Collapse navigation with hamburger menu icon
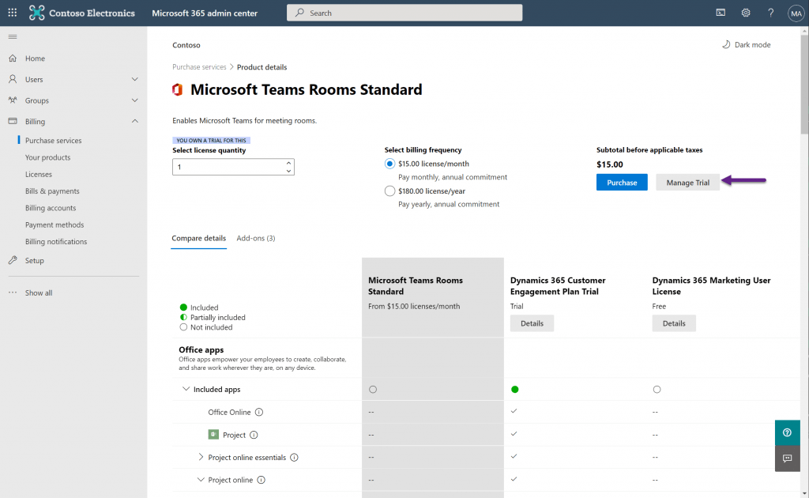 (x=13, y=36)
